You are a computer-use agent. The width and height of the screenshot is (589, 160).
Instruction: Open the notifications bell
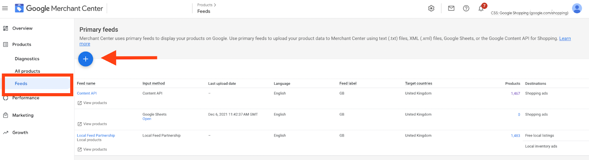click(x=481, y=8)
